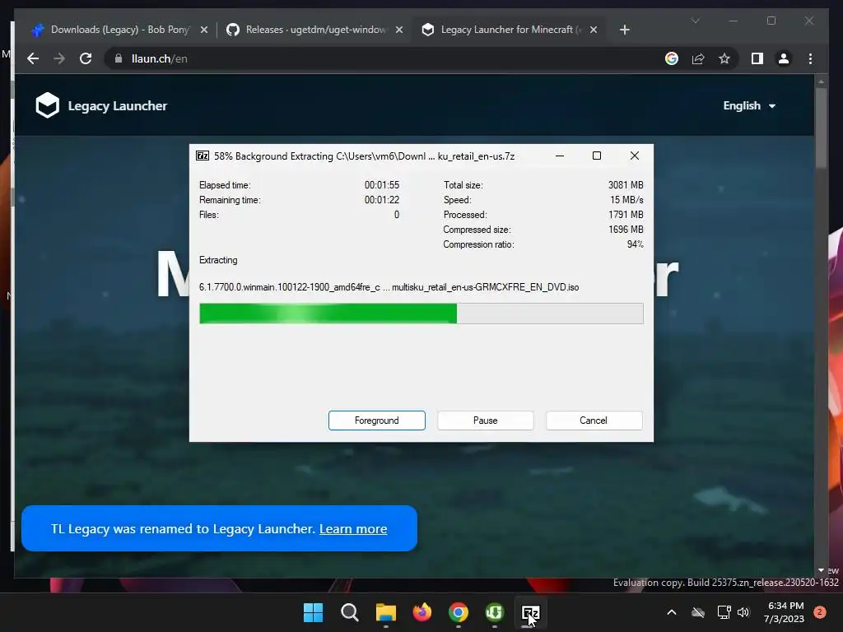The width and height of the screenshot is (843, 632).
Task: Click the scrollbar up arrow
Action: point(821,81)
